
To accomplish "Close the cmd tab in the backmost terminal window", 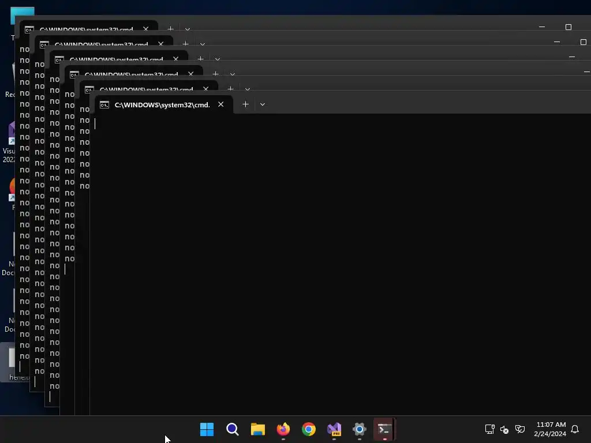I will [x=145, y=29].
